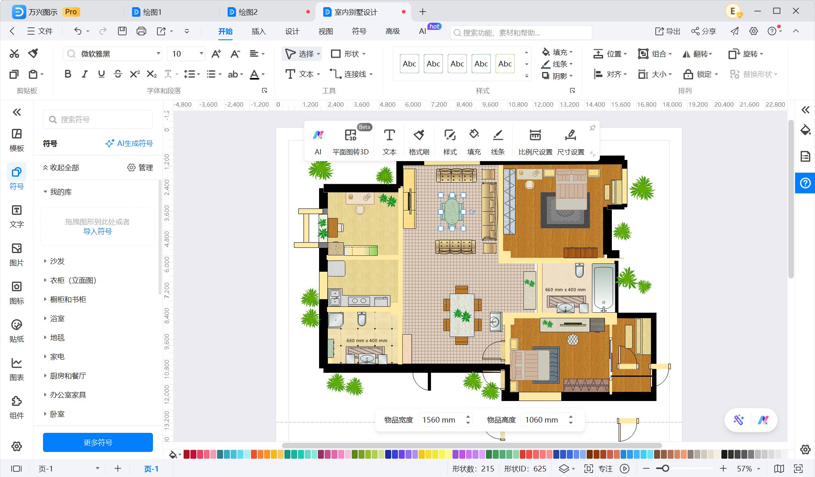Open the 贴纸 stickers sidebar panel
The width and height of the screenshot is (815, 477).
pyautogui.click(x=17, y=331)
